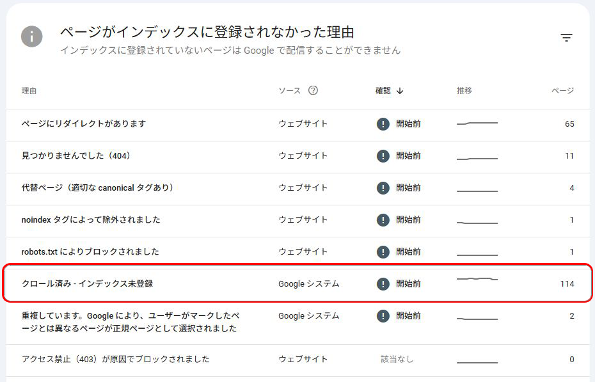595x382 pixels.
Task: Sort by the ページ column header
Action: [562, 91]
